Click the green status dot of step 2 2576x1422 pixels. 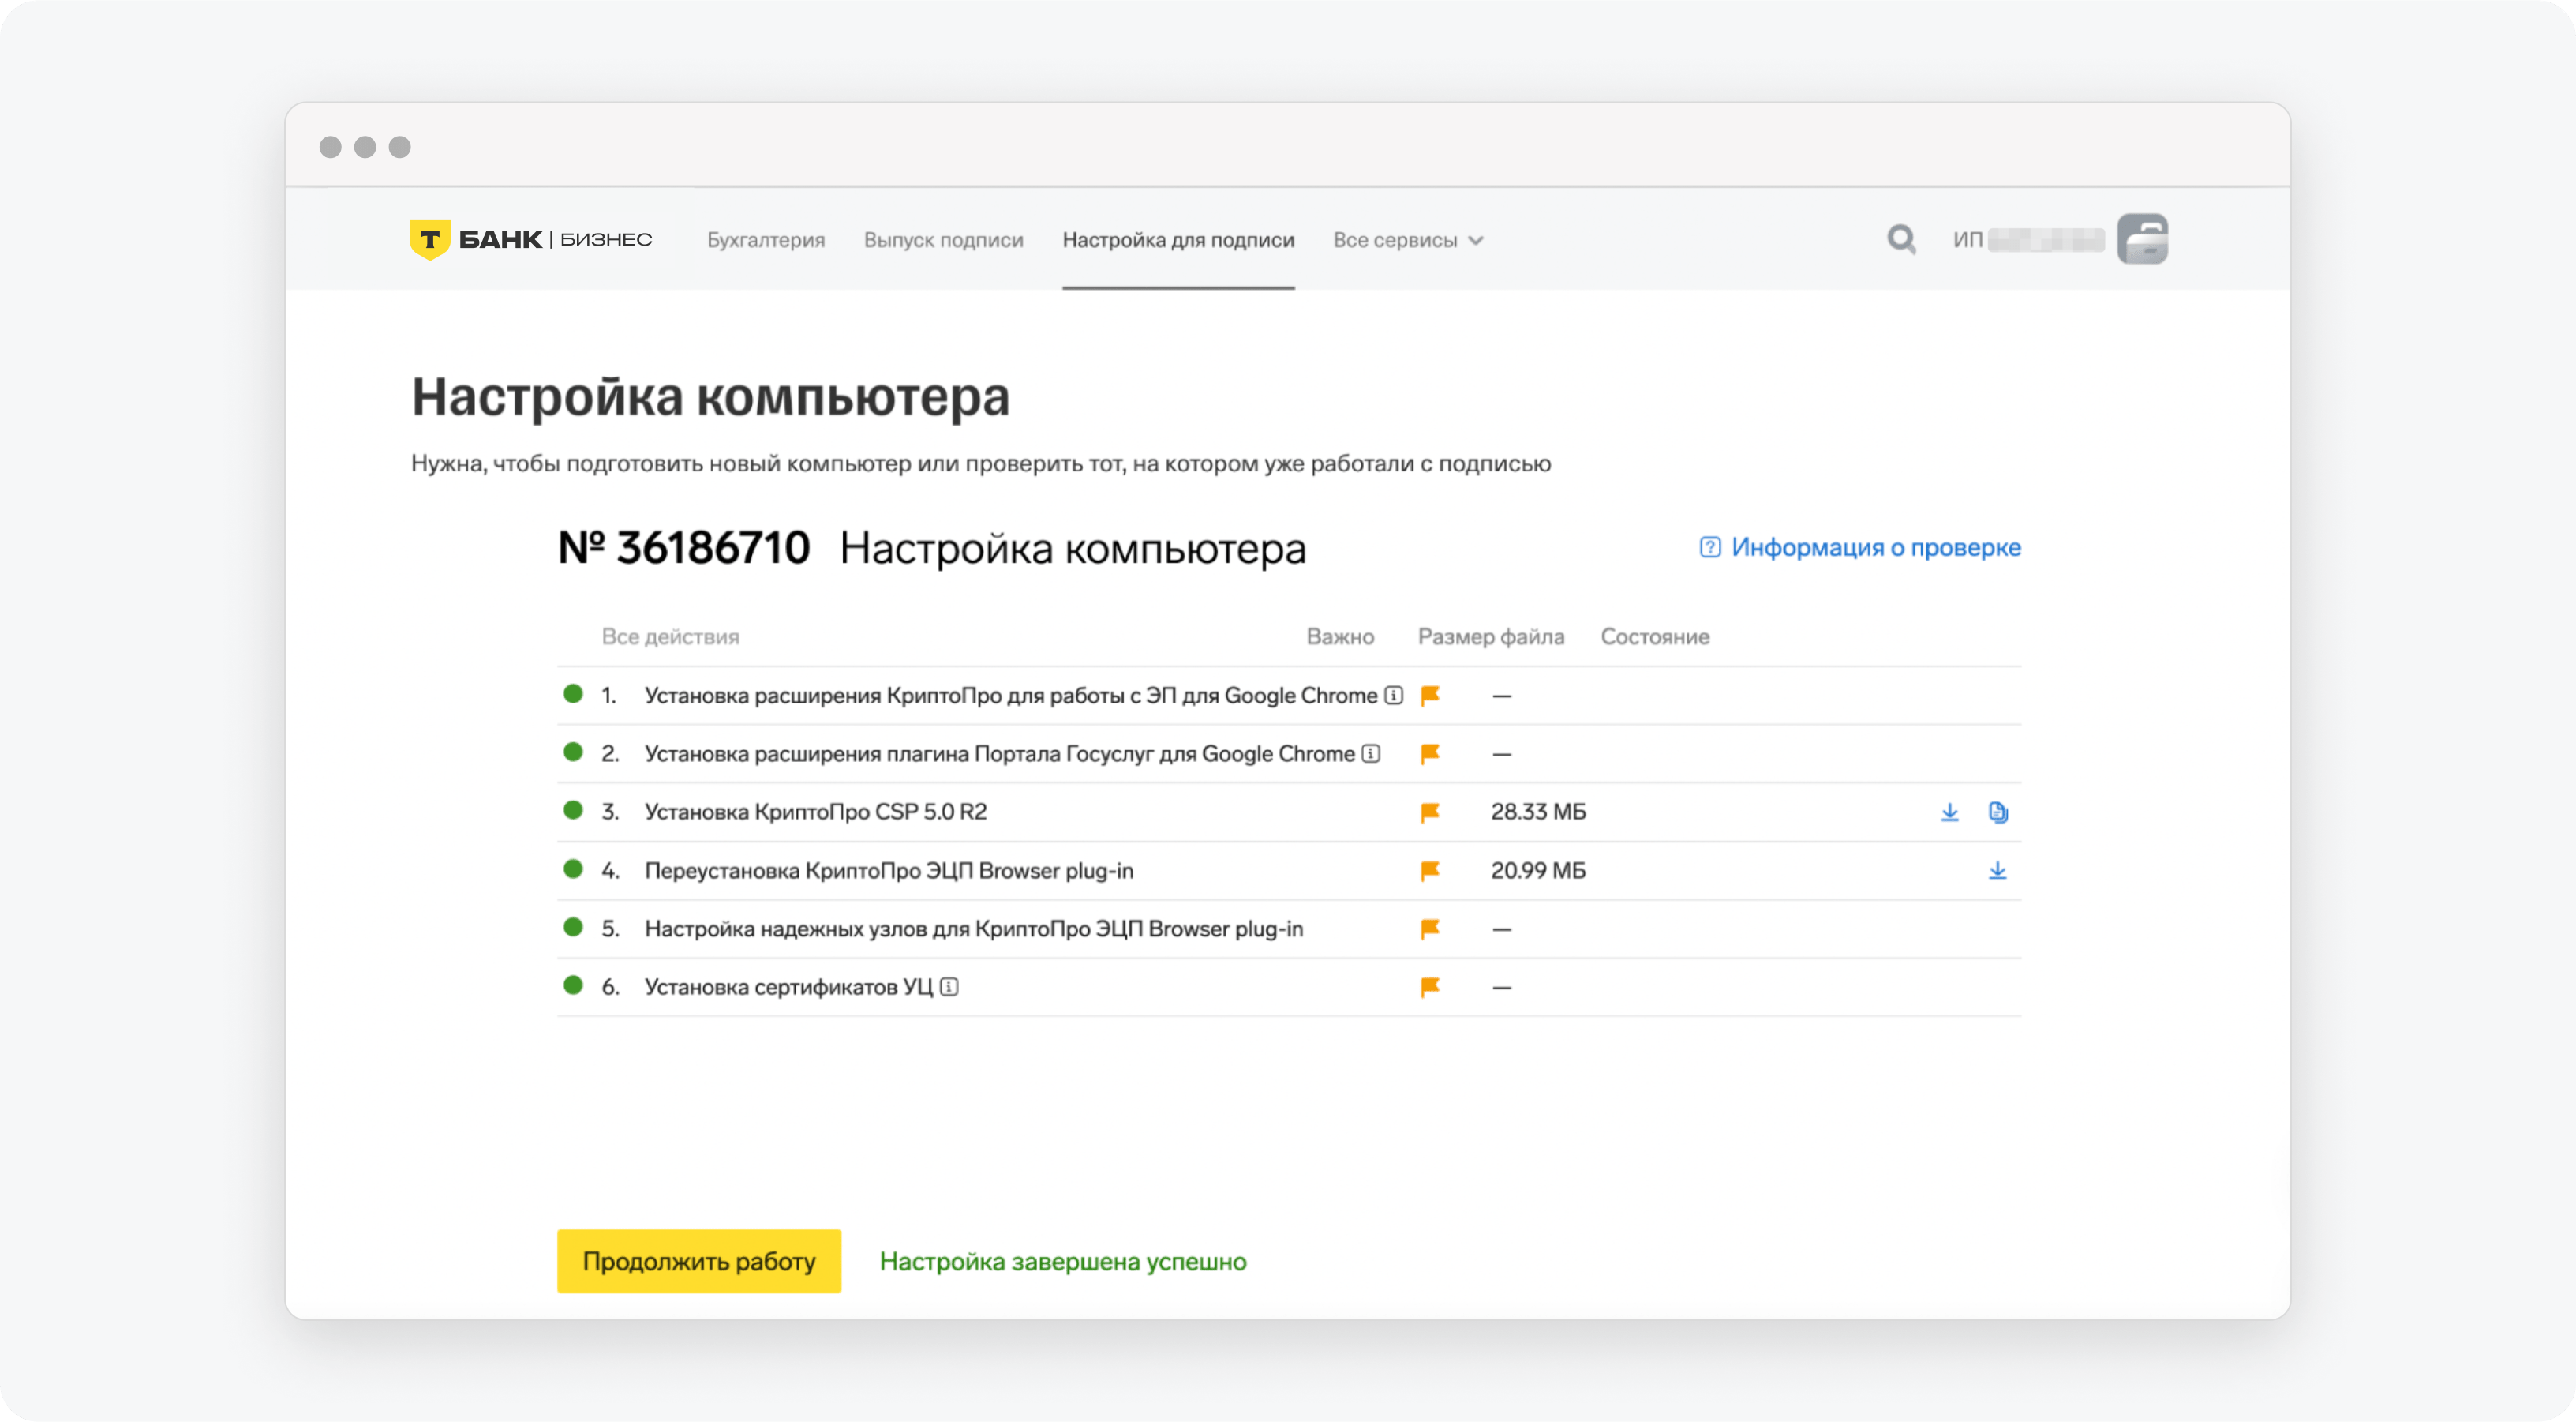tap(573, 752)
